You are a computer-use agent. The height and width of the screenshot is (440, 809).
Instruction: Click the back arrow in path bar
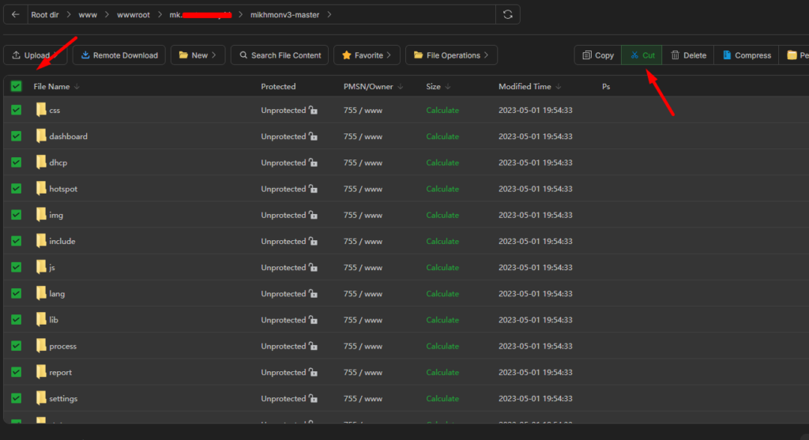[x=16, y=14]
